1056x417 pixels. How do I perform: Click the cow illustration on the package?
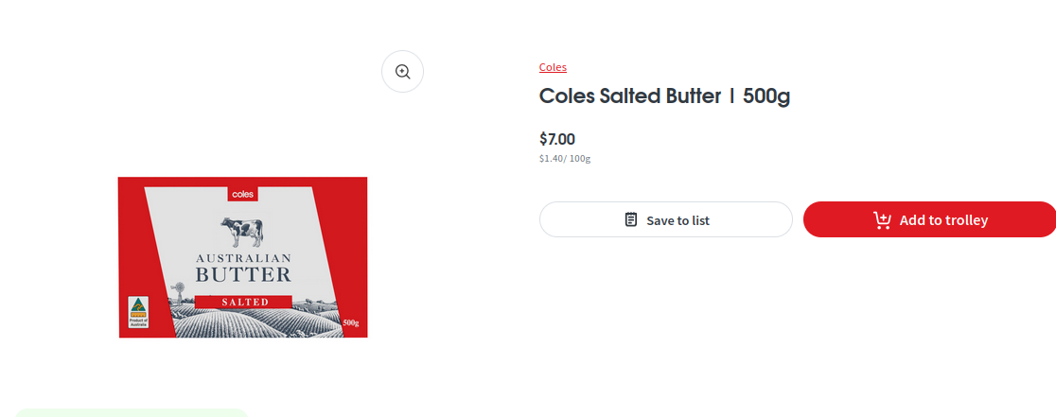tap(242, 232)
